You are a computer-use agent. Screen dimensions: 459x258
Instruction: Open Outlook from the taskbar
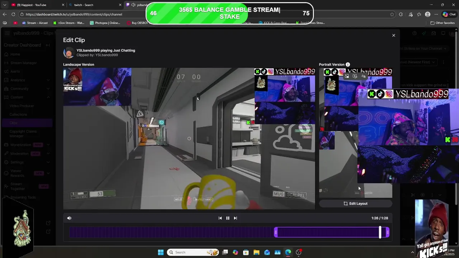tap(267, 252)
